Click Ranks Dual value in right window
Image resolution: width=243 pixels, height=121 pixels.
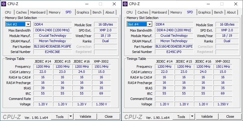227,41
